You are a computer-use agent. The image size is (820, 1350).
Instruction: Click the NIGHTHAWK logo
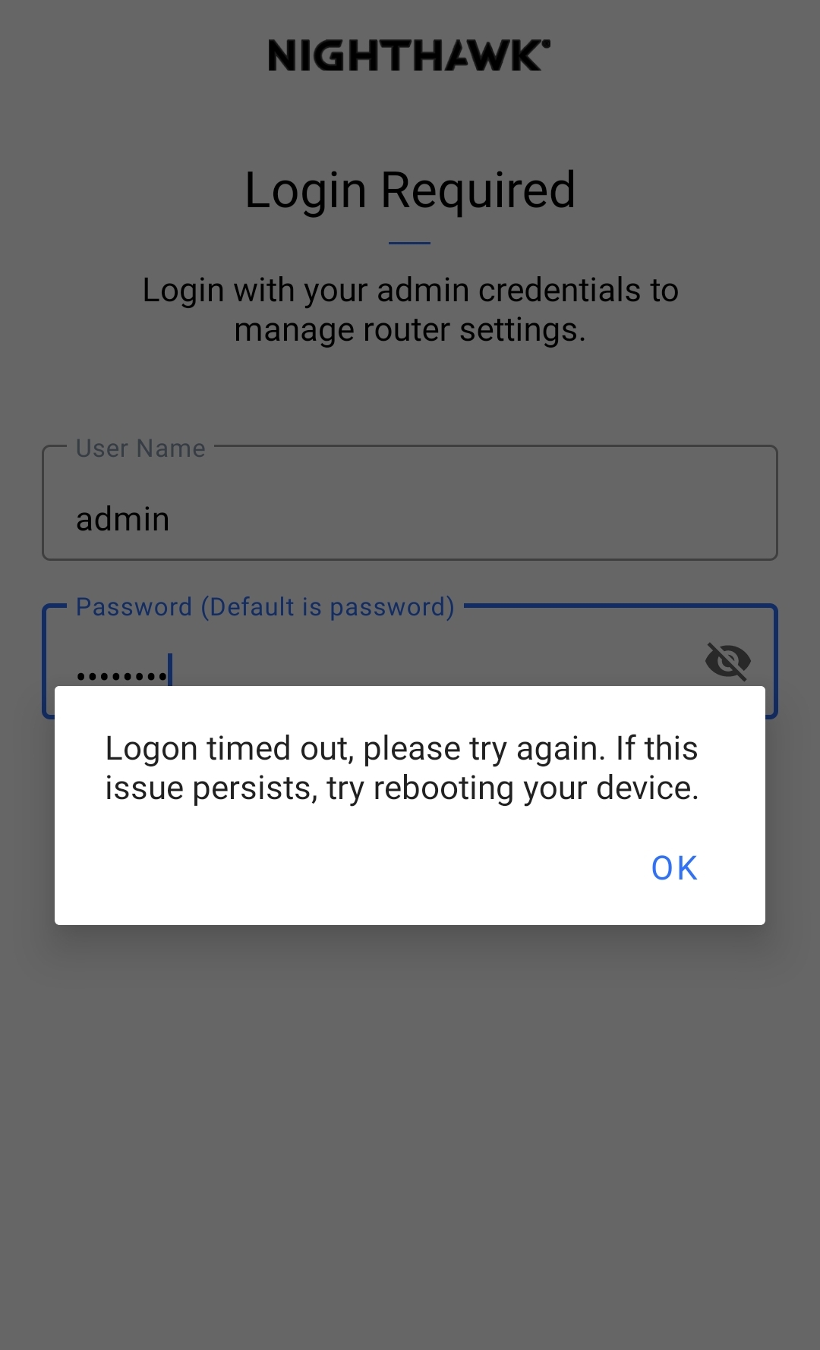pyautogui.click(x=409, y=56)
